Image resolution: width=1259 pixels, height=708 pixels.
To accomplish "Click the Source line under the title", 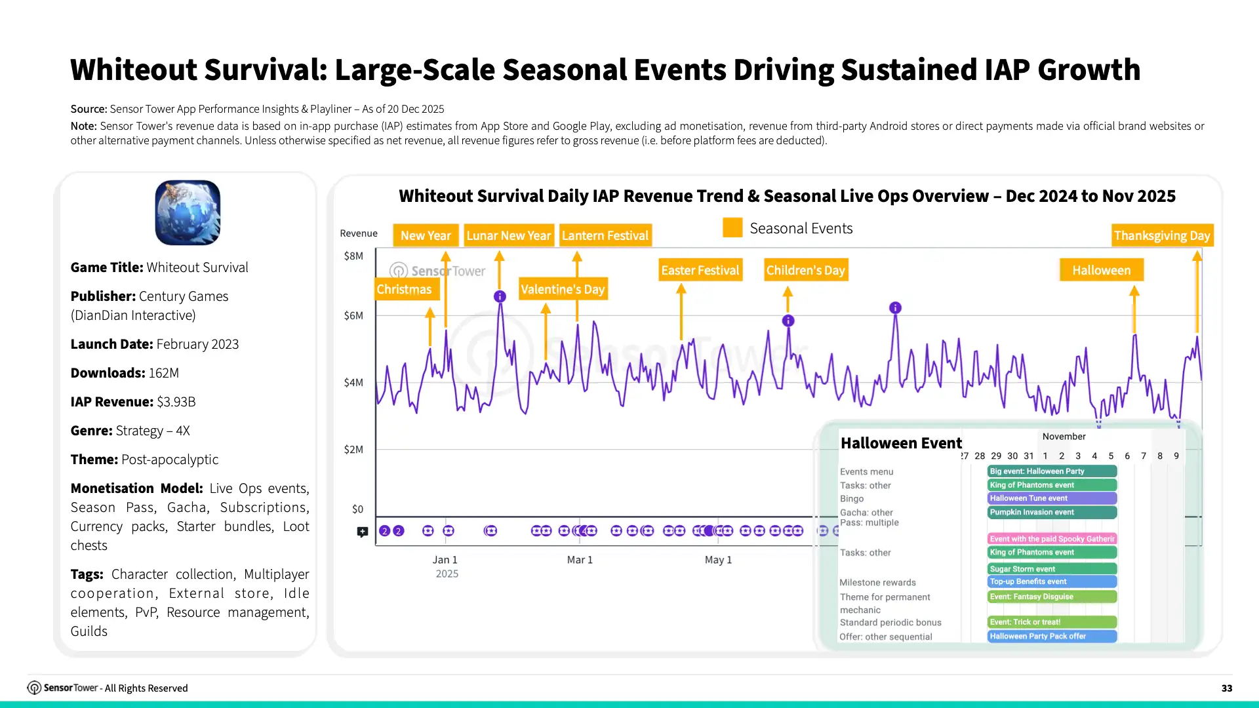I will click(x=257, y=109).
